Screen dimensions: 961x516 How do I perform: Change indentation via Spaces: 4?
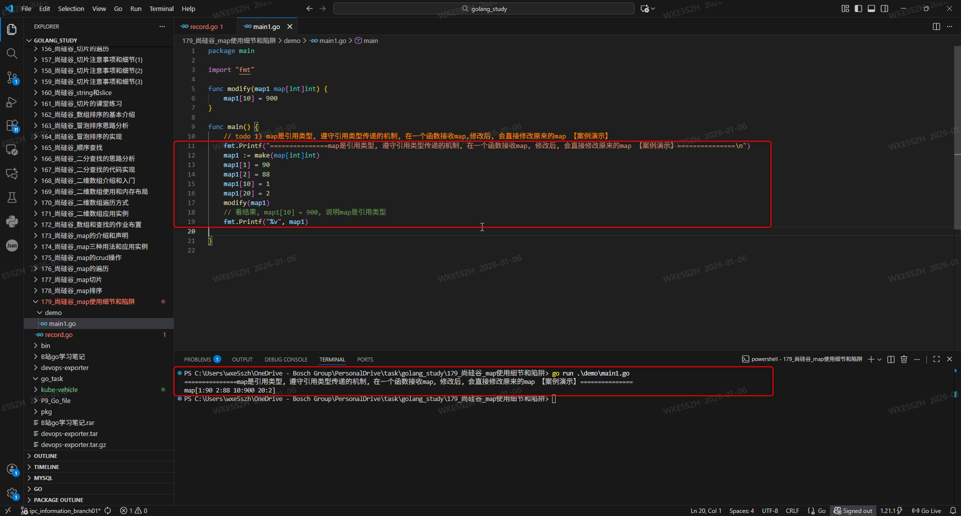pos(742,511)
